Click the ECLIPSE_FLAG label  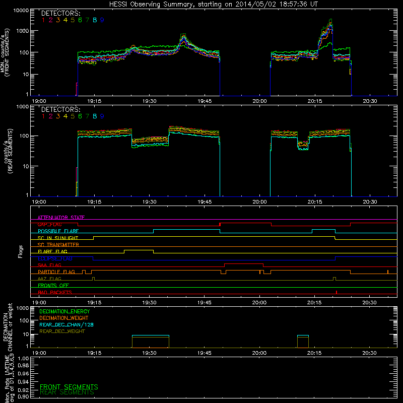click(x=55, y=258)
